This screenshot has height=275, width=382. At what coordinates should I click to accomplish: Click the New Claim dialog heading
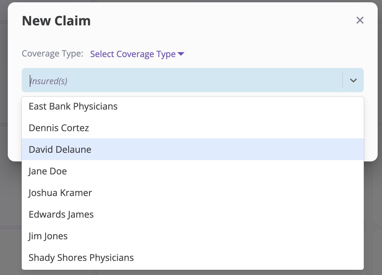(56, 21)
